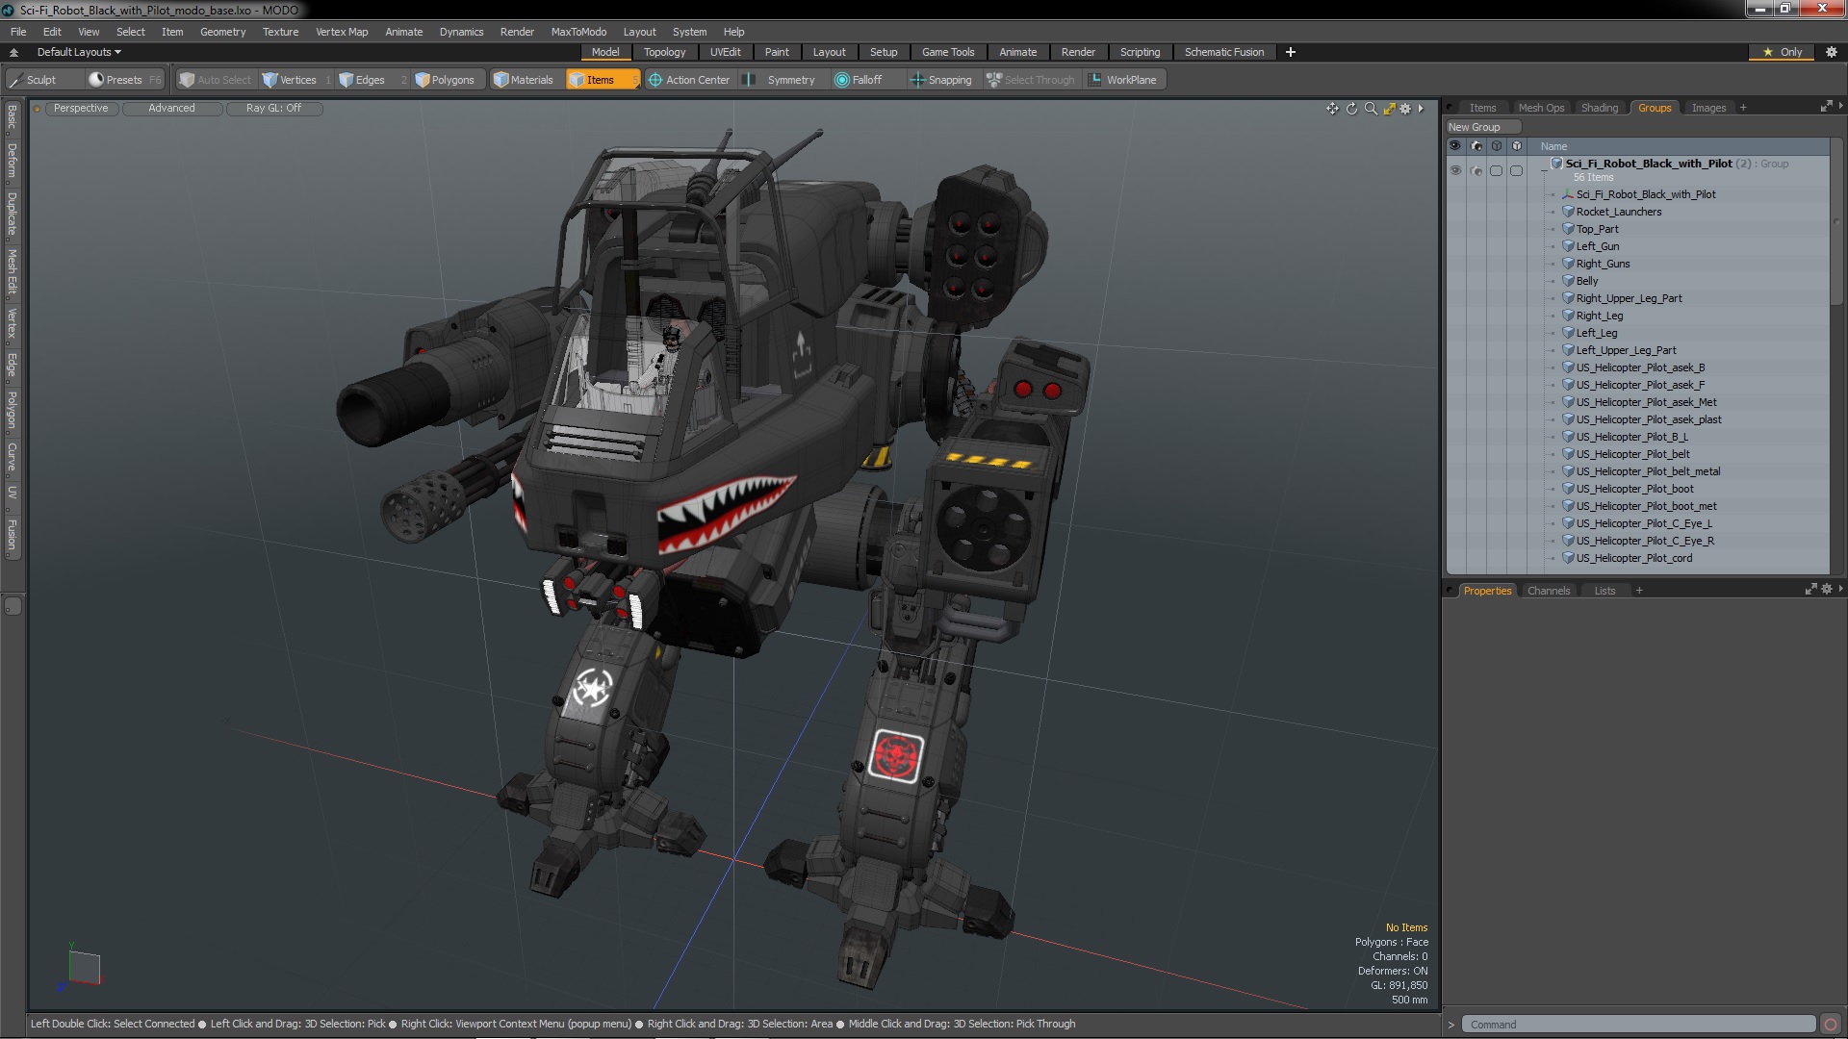Open the Perspective view type dropdown
The height and width of the screenshot is (1039, 1848).
81,108
